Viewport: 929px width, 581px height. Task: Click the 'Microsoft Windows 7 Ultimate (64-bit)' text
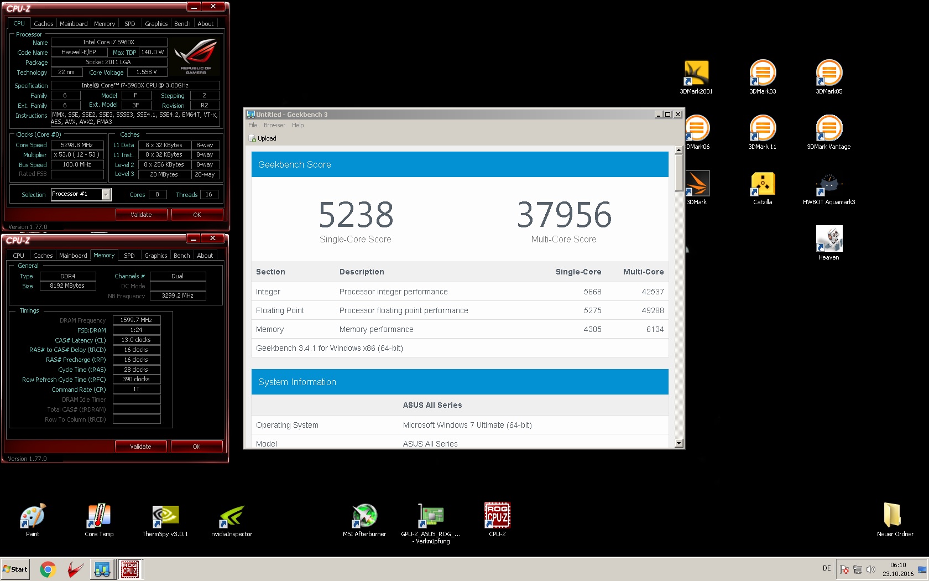pos(467,425)
